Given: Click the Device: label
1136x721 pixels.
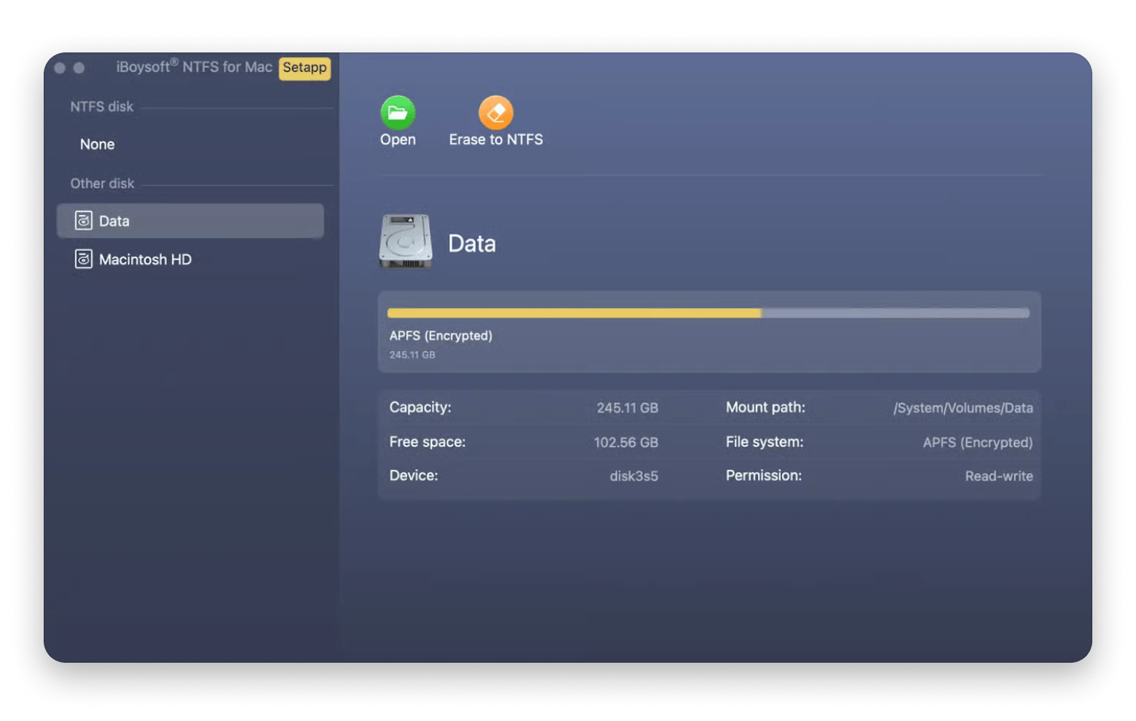Looking at the screenshot, I should point(414,476).
